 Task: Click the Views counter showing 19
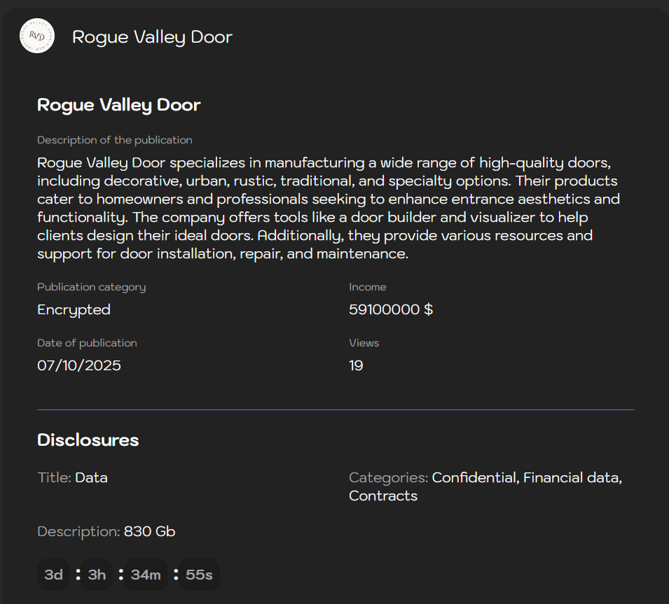click(x=356, y=365)
